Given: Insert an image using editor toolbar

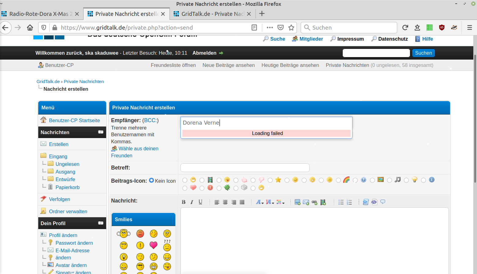Looking at the screenshot, I should click(297, 202).
